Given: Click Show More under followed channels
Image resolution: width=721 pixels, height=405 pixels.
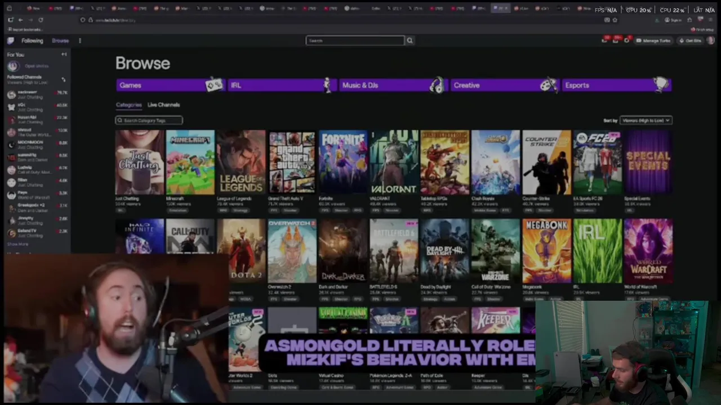Looking at the screenshot, I should [17, 244].
